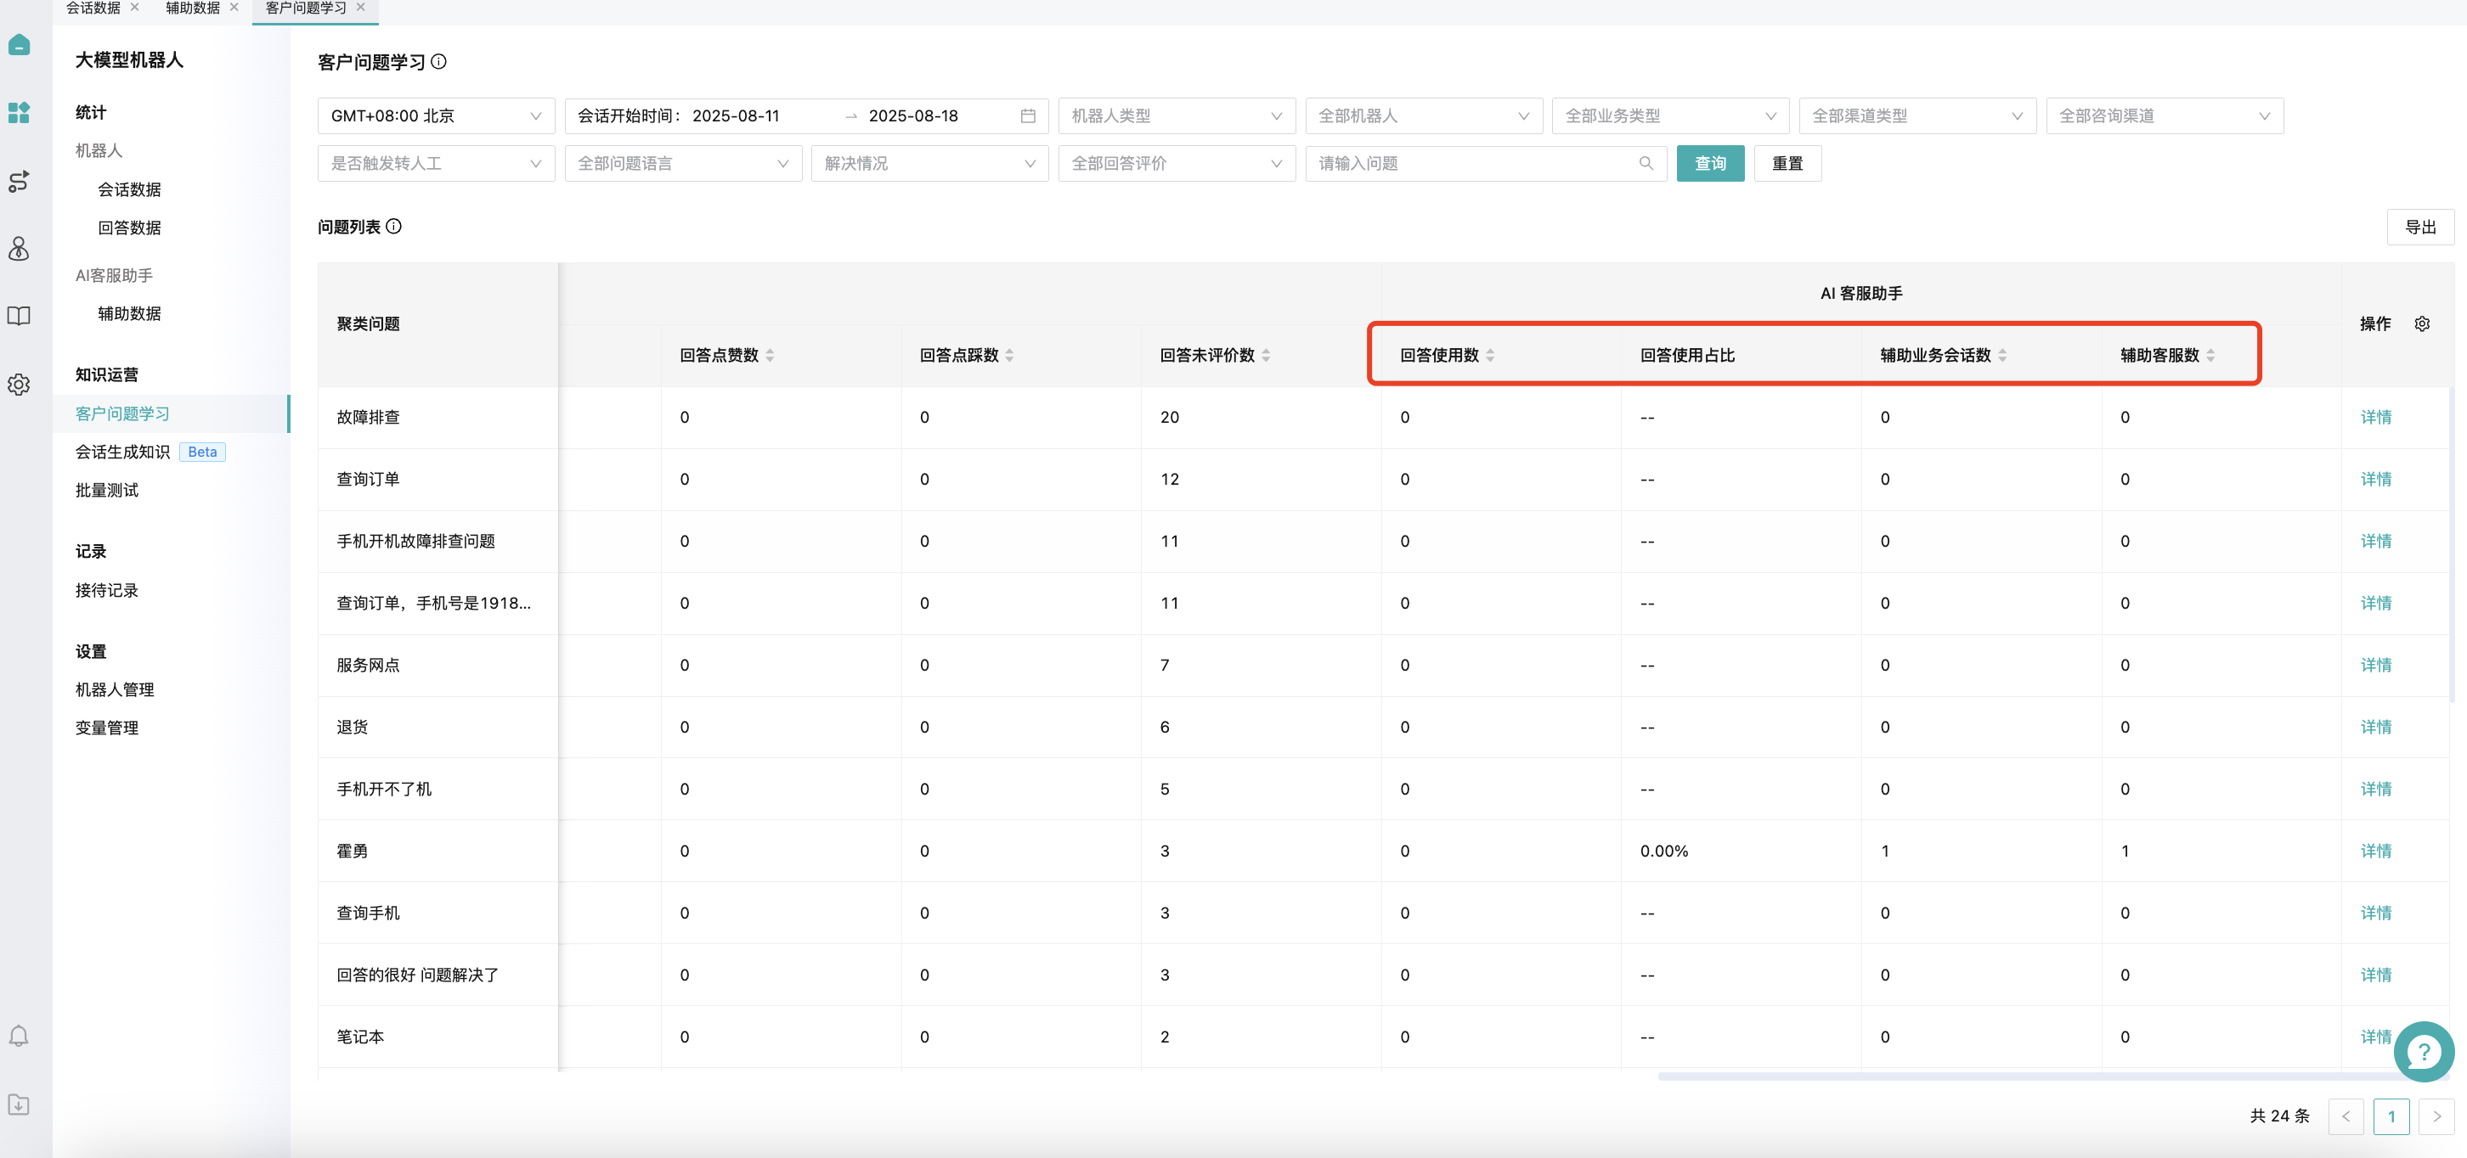Viewport: 2467px width, 1158px height.
Task: Open 详情 for 霍勇 row
Action: click(x=2376, y=851)
